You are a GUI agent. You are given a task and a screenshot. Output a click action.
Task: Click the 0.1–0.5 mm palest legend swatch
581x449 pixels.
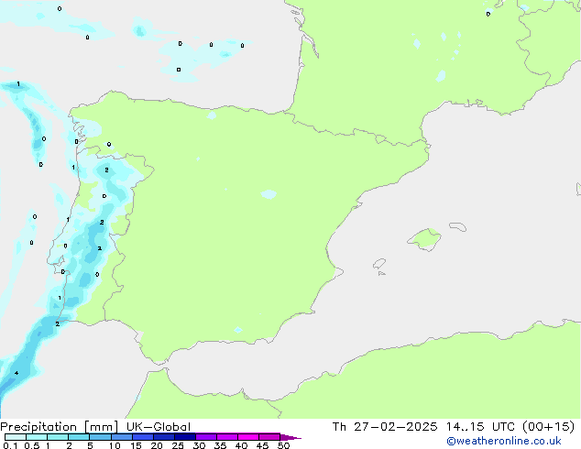(x=16, y=437)
